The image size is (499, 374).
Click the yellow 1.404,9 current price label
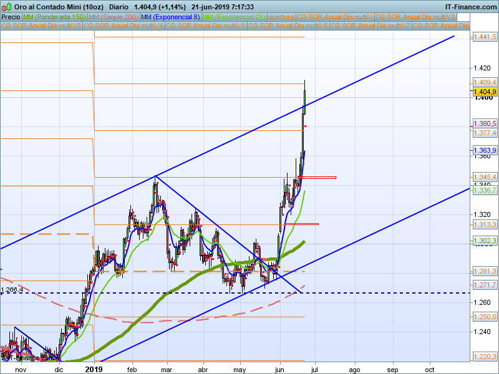[x=485, y=92]
